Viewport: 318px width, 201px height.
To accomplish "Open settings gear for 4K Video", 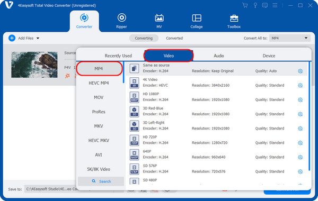I will click(301, 85).
